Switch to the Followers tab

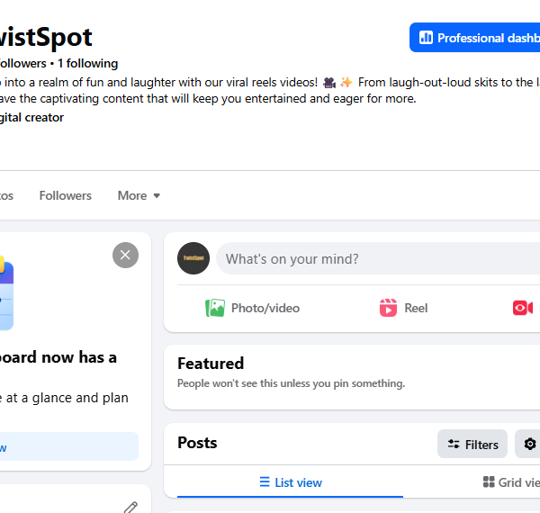(x=66, y=195)
